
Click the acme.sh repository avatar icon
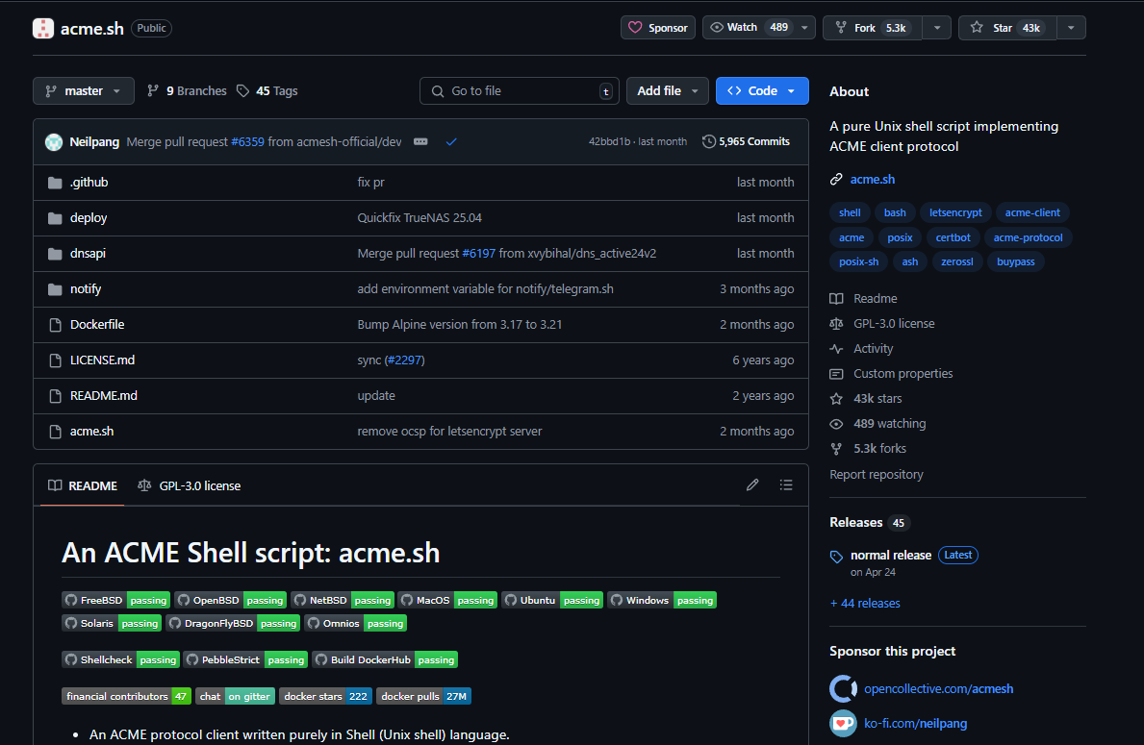tap(43, 29)
